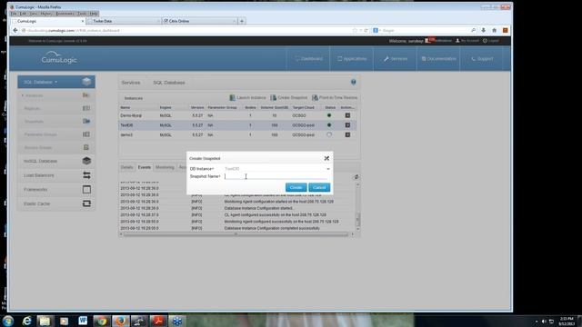Screen dimensions: 582x327
Task: Go back with the Firefox back arrow
Action: click(x=15, y=30)
